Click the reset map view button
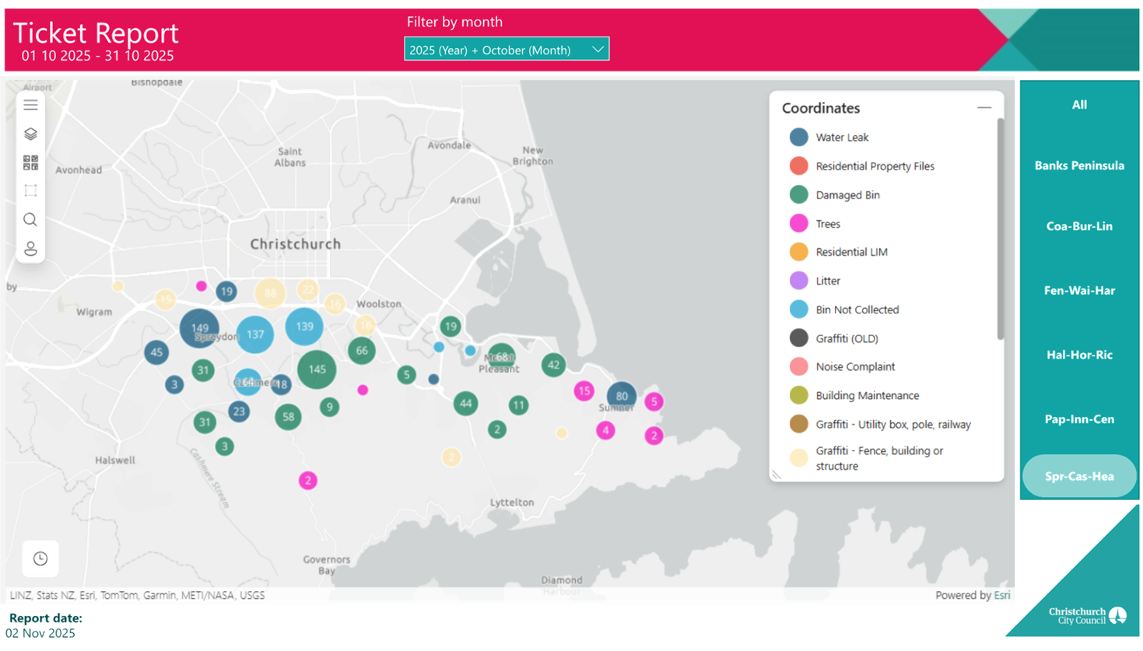Screen dimensions: 1143x651 coord(40,558)
